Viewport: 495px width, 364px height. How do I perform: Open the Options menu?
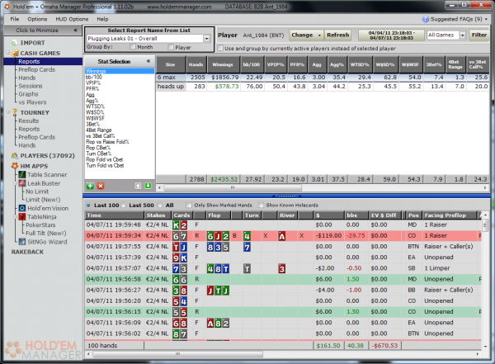37,19
